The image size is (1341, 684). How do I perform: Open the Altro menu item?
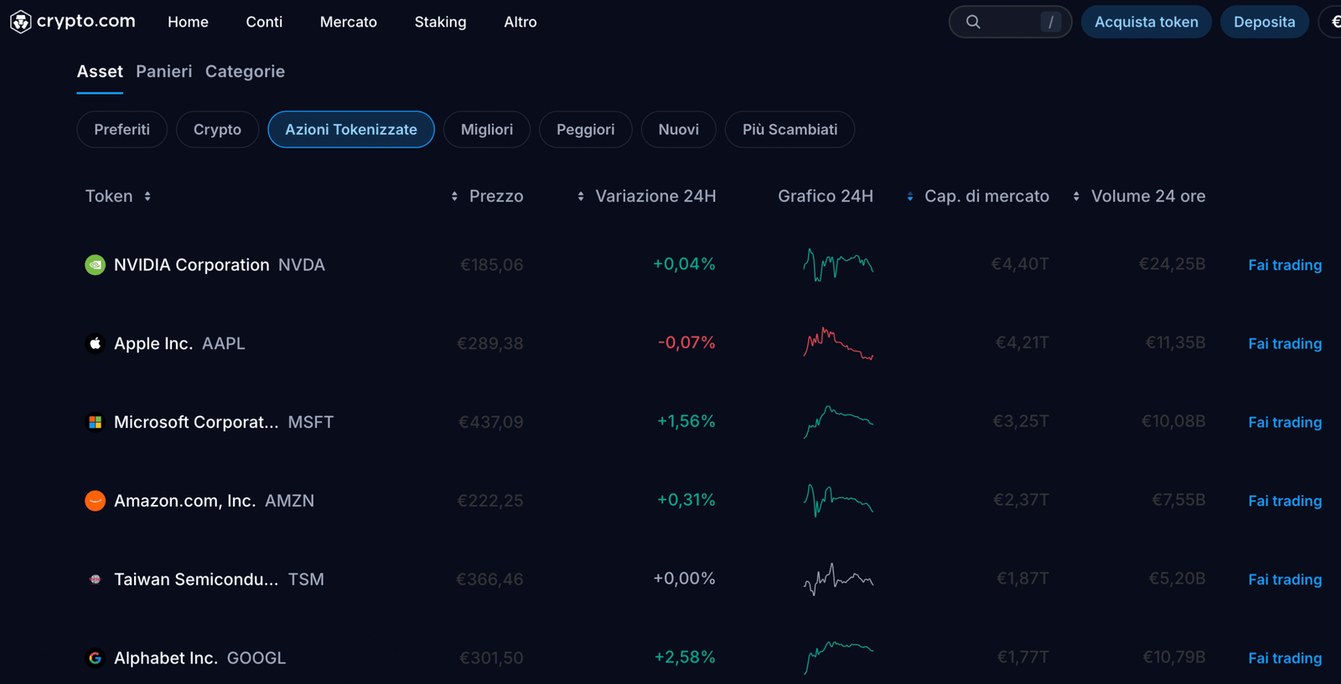click(x=520, y=22)
